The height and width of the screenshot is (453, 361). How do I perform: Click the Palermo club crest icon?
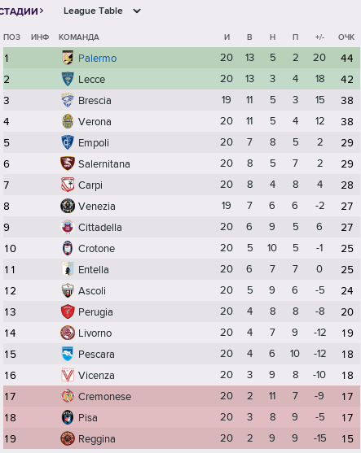click(x=68, y=58)
